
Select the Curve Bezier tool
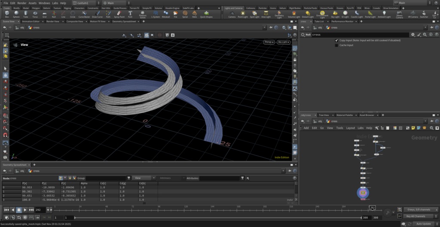coord(84,14)
